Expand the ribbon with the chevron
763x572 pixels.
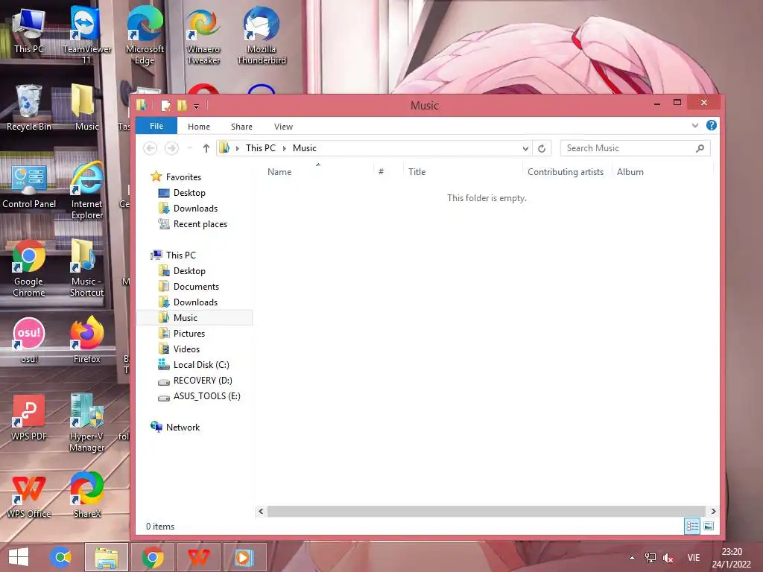(x=695, y=125)
